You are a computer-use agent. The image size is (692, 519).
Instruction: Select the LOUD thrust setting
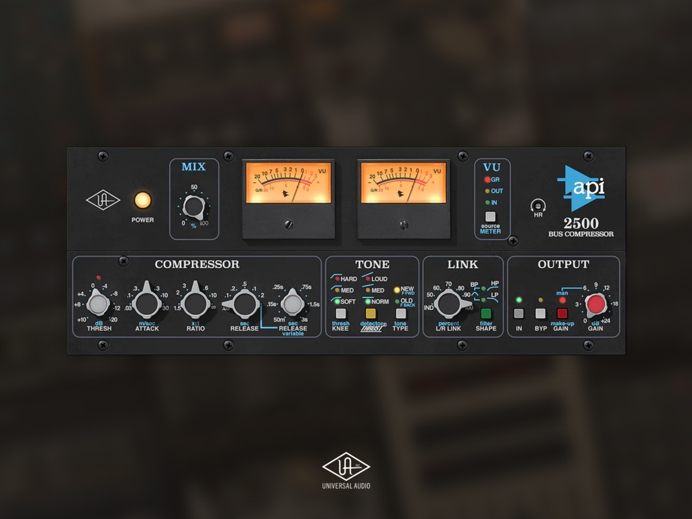[x=375, y=279]
